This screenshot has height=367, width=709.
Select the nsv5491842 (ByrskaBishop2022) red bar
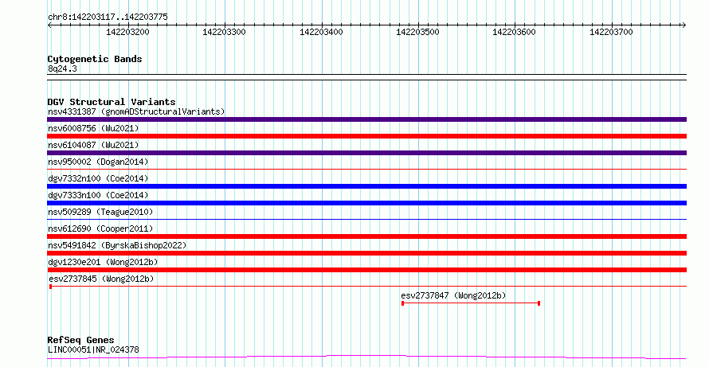point(366,253)
